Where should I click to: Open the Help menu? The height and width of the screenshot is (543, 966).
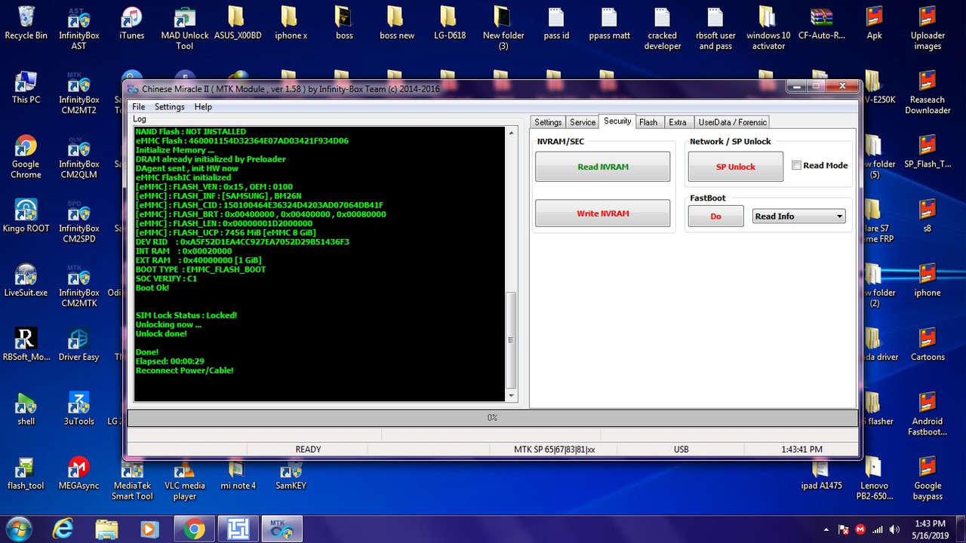(x=203, y=107)
